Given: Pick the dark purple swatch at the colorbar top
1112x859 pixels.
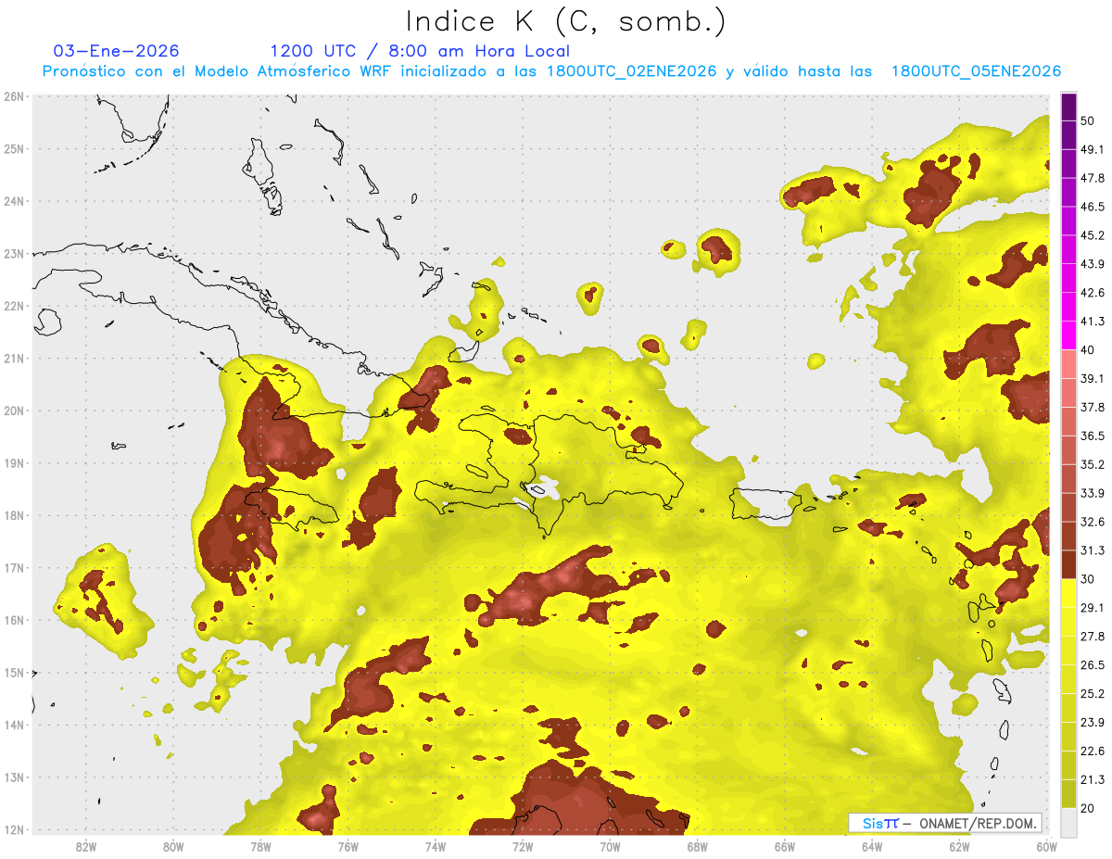Looking at the screenshot, I should tap(1068, 107).
